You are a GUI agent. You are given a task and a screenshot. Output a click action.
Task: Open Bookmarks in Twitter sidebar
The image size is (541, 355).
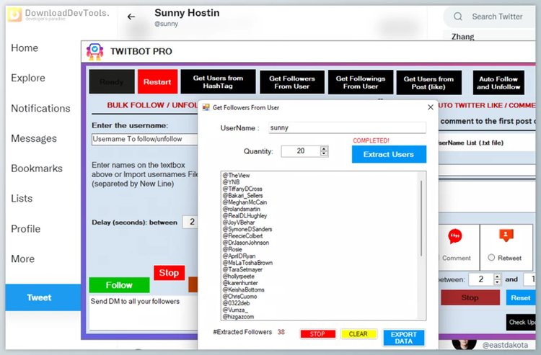tap(37, 168)
